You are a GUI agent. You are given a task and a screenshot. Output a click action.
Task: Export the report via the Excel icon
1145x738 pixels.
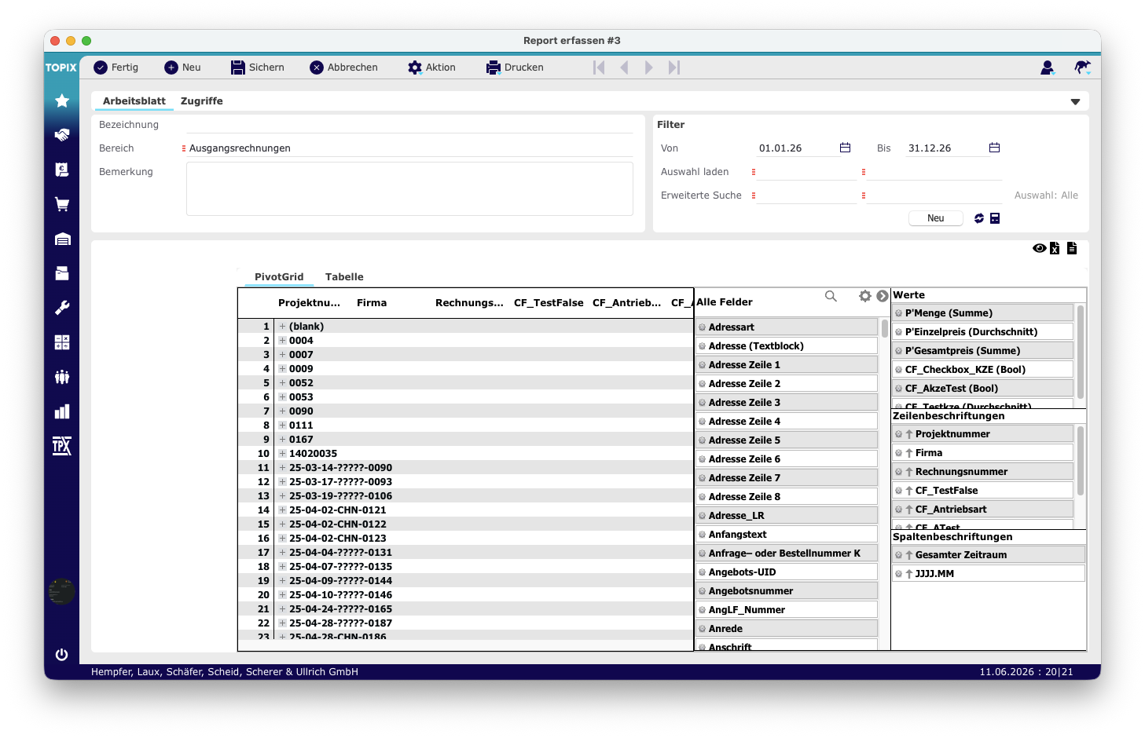click(x=1055, y=248)
